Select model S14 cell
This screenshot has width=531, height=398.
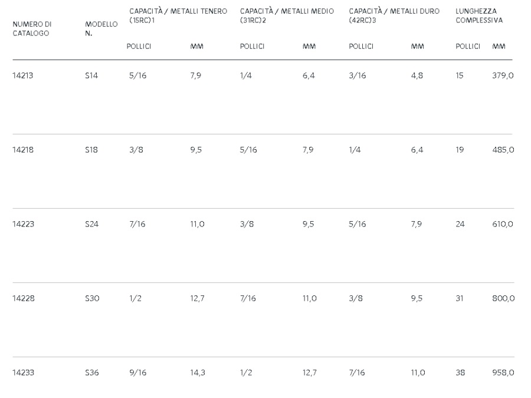[x=91, y=75]
